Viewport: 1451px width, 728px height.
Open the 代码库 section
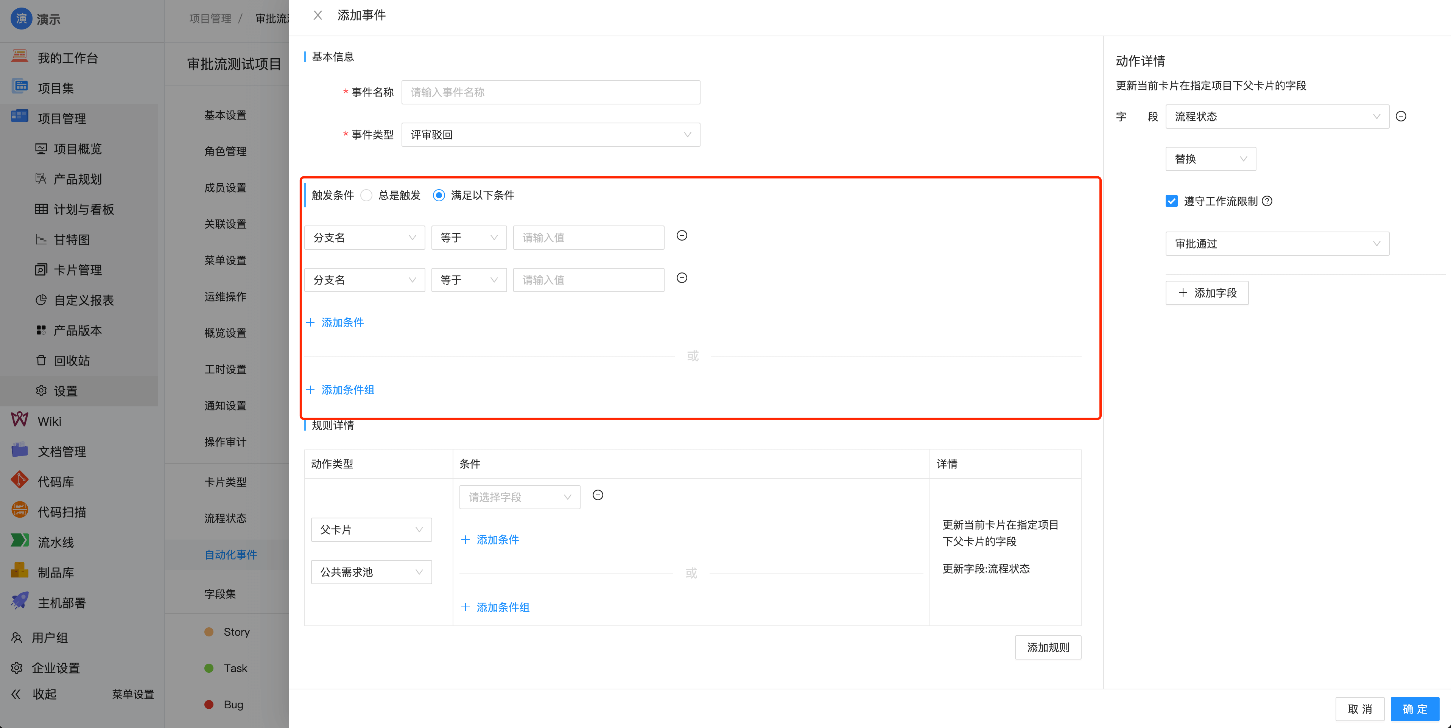(56, 481)
